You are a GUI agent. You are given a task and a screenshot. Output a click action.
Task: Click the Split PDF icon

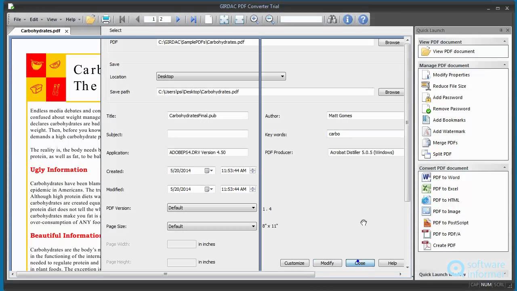[426, 154]
